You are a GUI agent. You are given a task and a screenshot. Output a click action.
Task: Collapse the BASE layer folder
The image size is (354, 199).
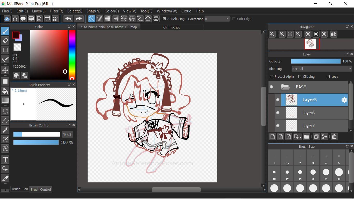pyautogui.click(x=285, y=87)
